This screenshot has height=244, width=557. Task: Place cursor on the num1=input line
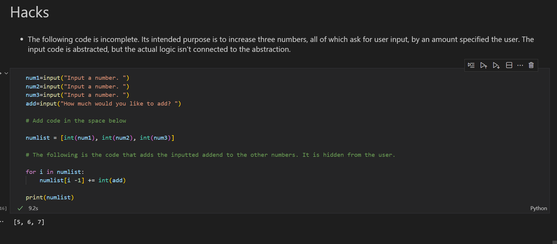click(78, 78)
